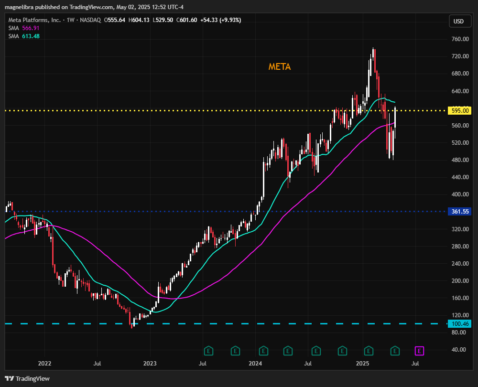Click the 640.00 price axis label
Viewport: 478px width, 387px height.
(460, 91)
